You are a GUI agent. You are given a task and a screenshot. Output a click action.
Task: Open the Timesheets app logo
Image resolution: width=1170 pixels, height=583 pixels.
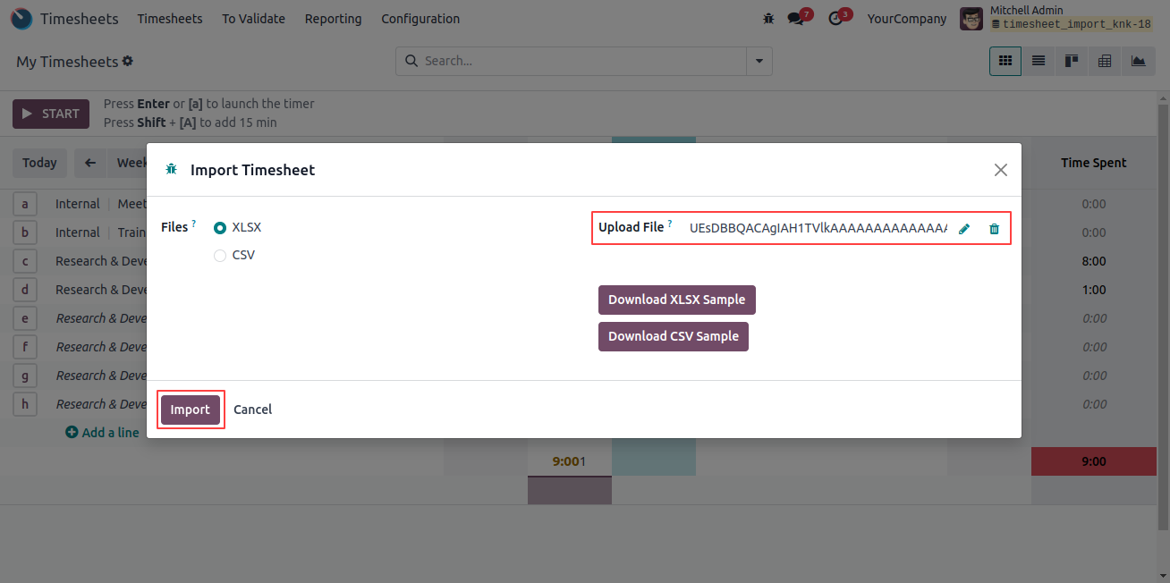click(21, 19)
